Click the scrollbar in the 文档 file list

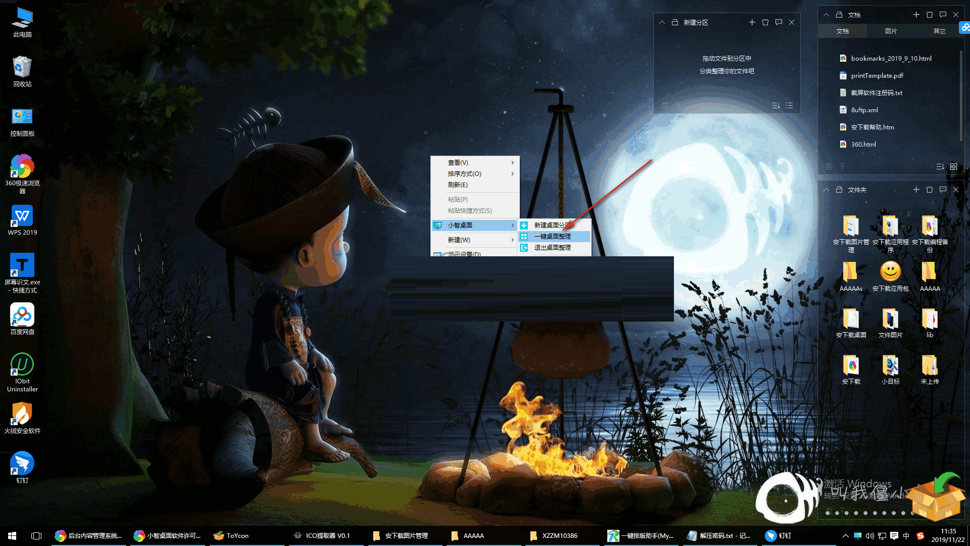pos(961,96)
